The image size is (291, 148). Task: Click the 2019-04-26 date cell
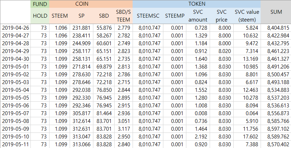click(16, 27)
